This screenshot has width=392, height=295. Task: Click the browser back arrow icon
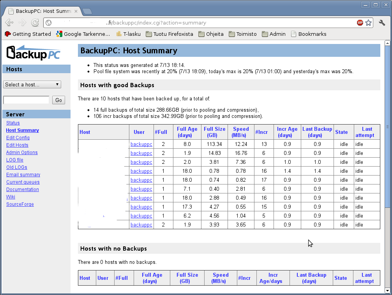(x=9, y=23)
